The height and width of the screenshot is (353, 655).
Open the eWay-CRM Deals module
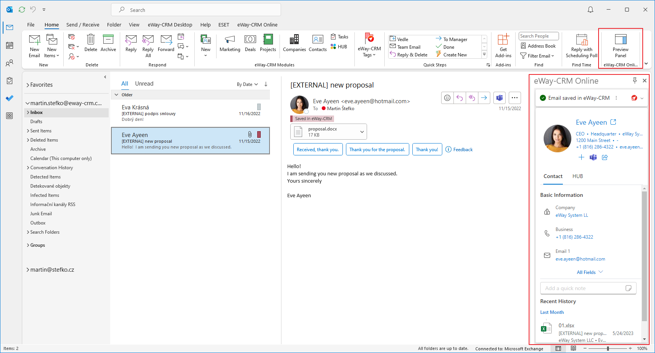pos(250,43)
